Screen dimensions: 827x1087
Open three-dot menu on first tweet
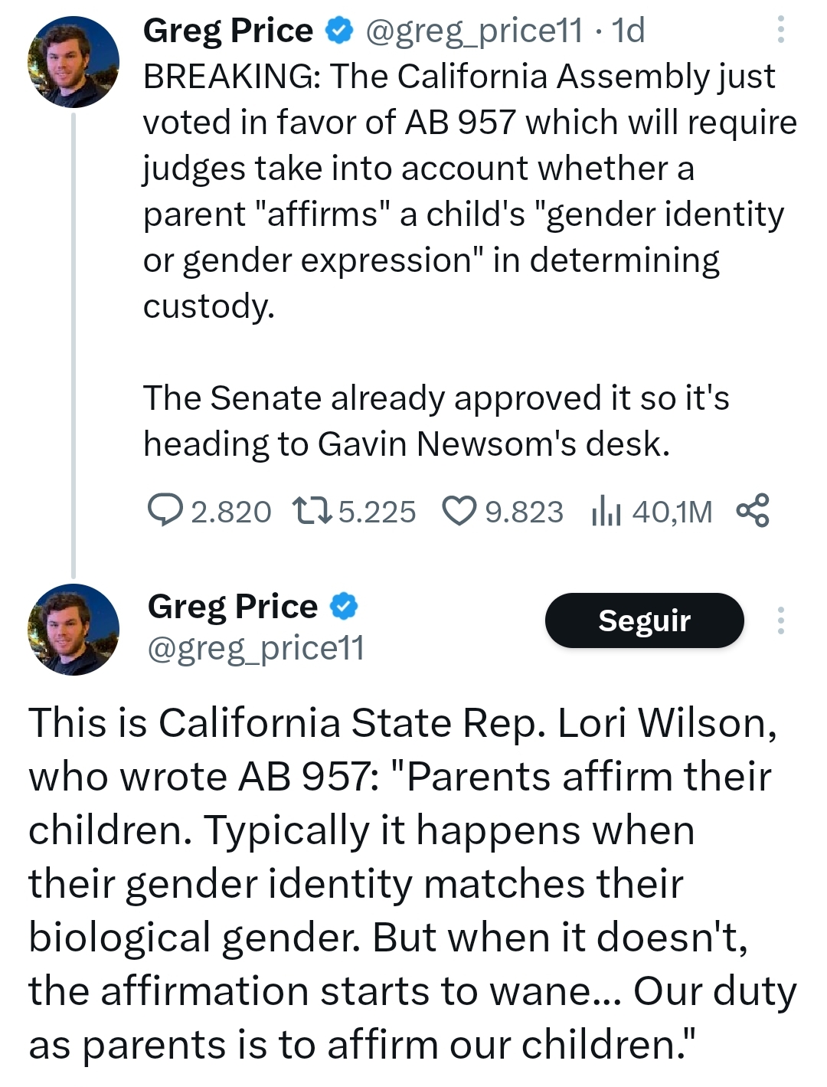(x=780, y=29)
